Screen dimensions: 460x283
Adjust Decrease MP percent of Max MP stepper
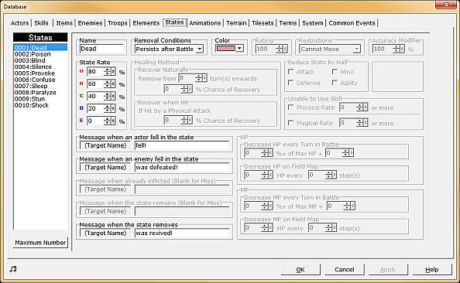coord(267,206)
